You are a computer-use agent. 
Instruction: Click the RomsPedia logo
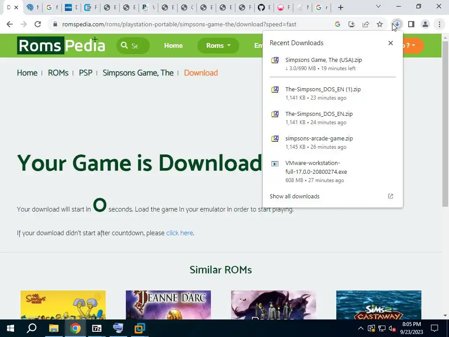[x=61, y=45]
